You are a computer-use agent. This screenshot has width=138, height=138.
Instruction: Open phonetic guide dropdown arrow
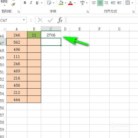(87, 3)
